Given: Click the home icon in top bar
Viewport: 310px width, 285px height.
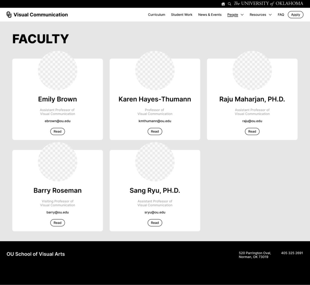Looking at the screenshot, I should [x=223, y=4].
